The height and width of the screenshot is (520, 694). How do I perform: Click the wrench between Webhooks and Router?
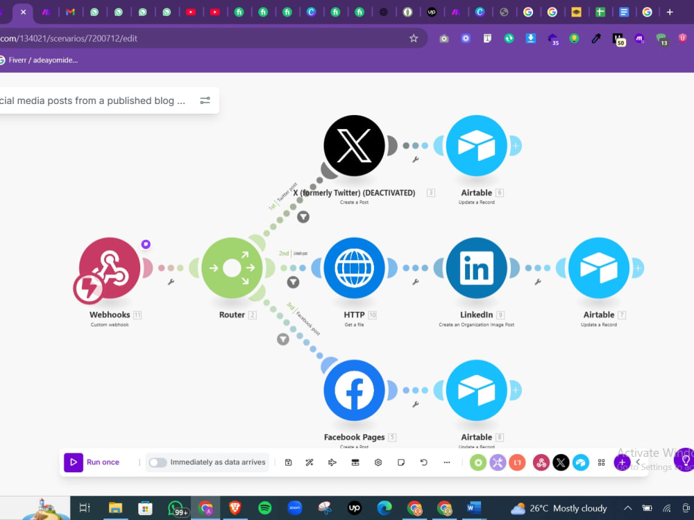click(x=171, y=281)
